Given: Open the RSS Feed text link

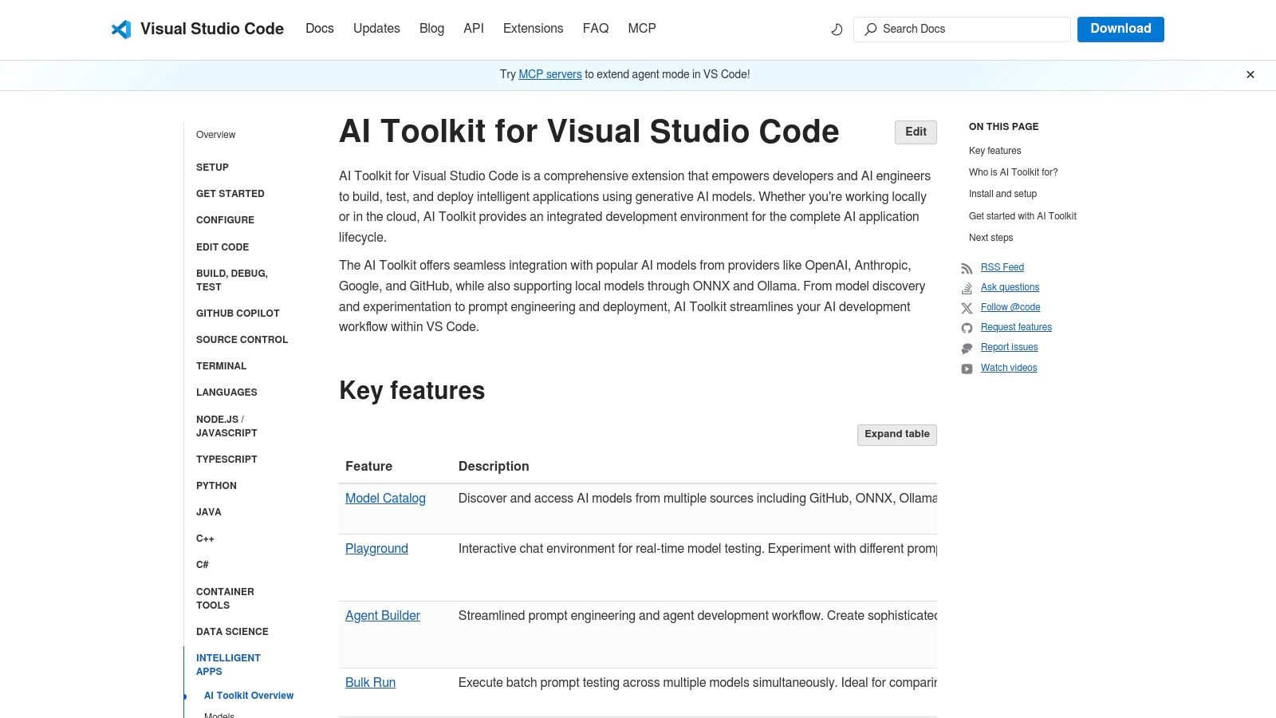Looking at the screenshot, I should click(1002, 267).
